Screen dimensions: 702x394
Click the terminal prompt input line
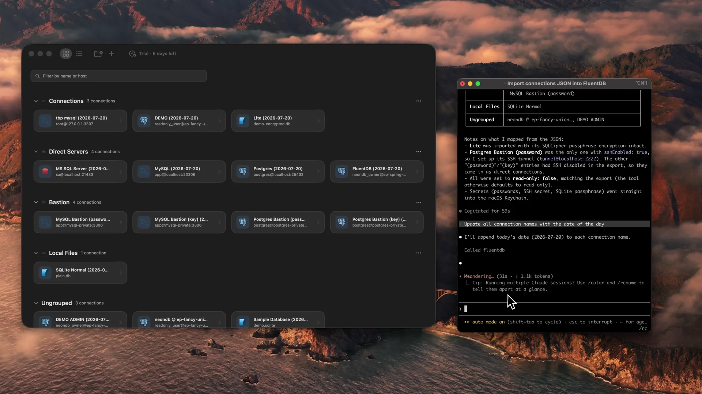[x=554, y=309]
